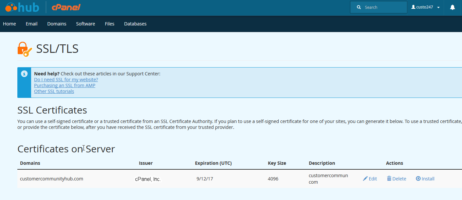Click the notification bell icon
This screenshot has height=200, width=462.
(x=453, y=7)
